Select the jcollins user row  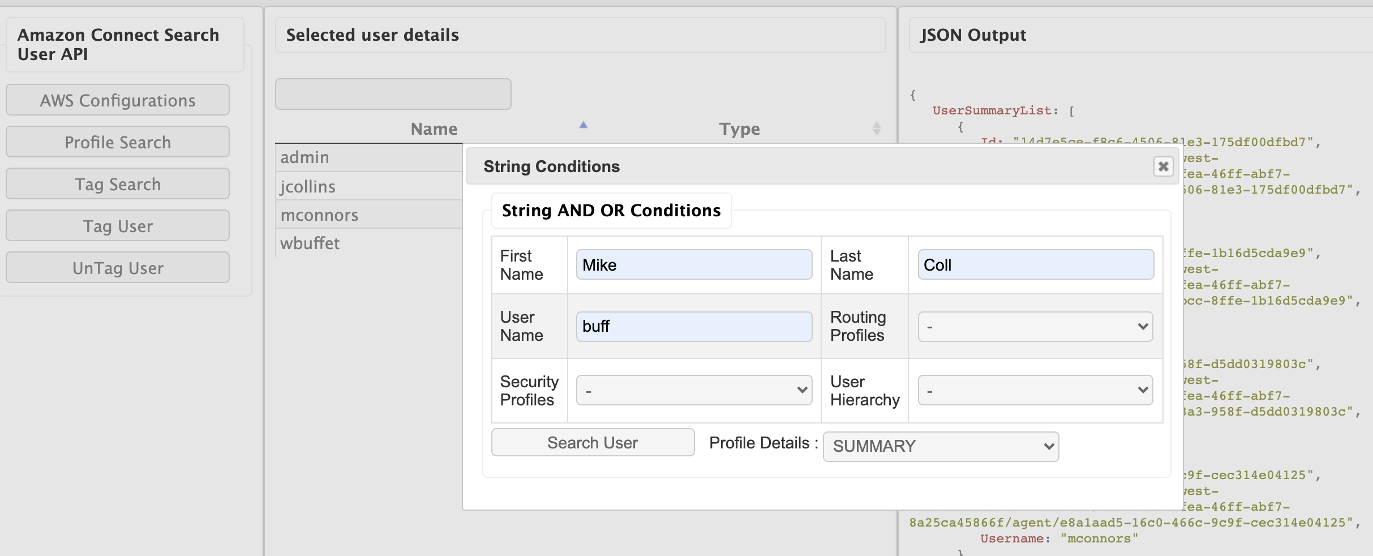[x=368, y=186]
